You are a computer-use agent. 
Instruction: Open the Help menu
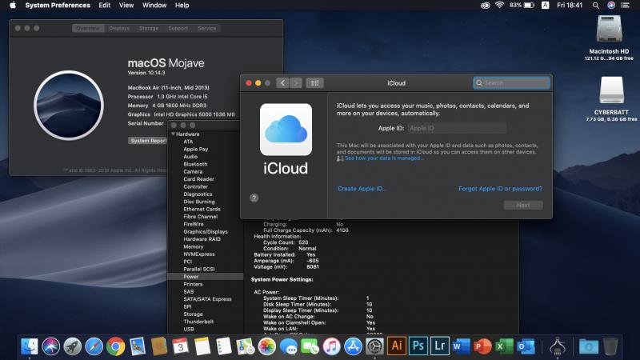[x=182, y=6]
